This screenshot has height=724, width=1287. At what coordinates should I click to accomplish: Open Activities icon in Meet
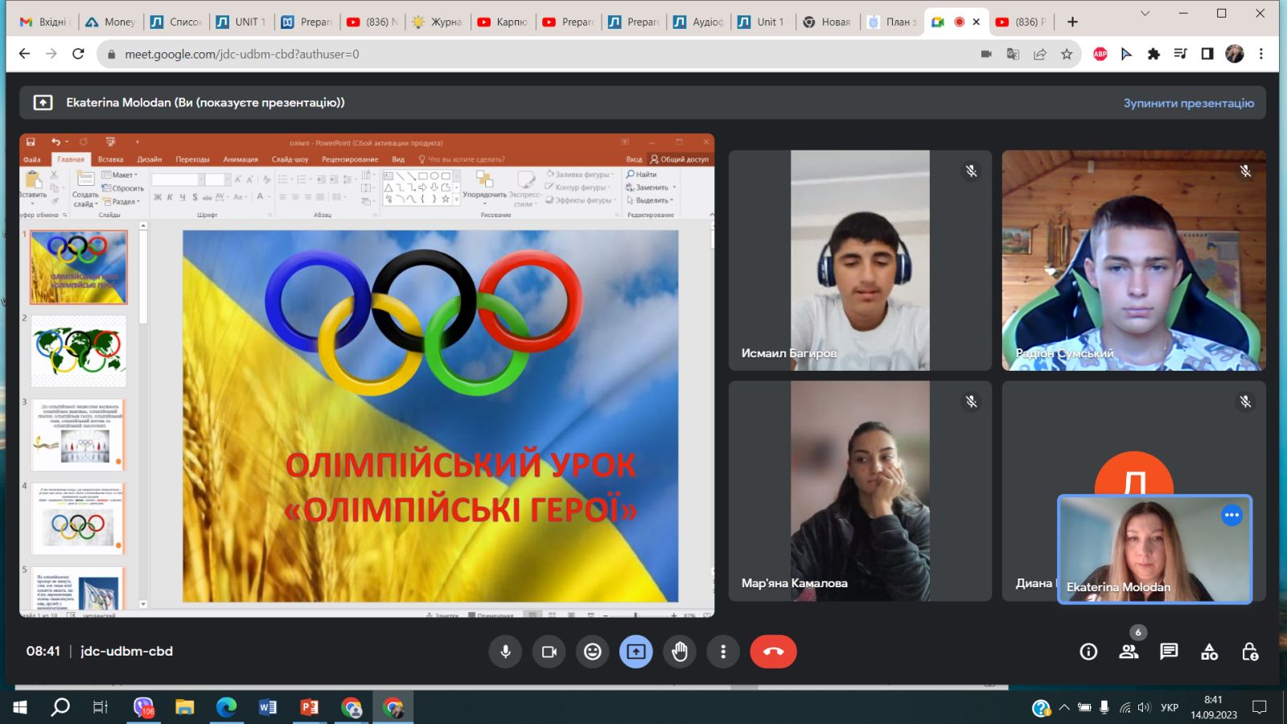coord(1209,652)
